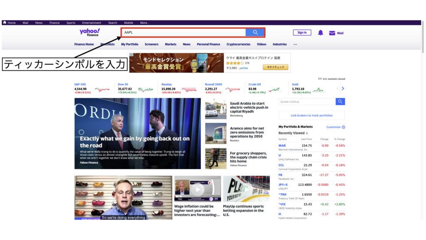Open the News navigation item
The width and height of the screenshot is (426, 240).
tap(187, 44)
